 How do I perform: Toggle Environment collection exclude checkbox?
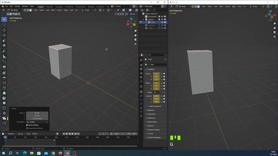pyautogui.click(x=159, y=16)
